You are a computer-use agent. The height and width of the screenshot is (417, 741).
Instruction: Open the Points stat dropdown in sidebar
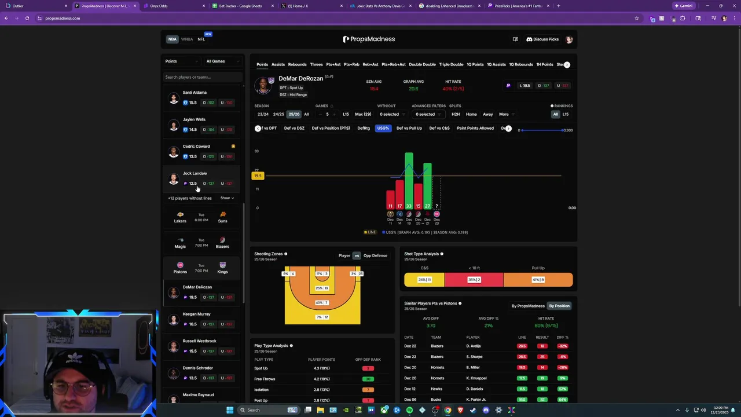pyautogui.click(x=182, y=61)
